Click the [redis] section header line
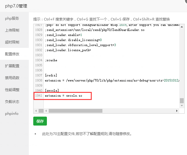This screenshot has width=187, height=155. point(51,76)
